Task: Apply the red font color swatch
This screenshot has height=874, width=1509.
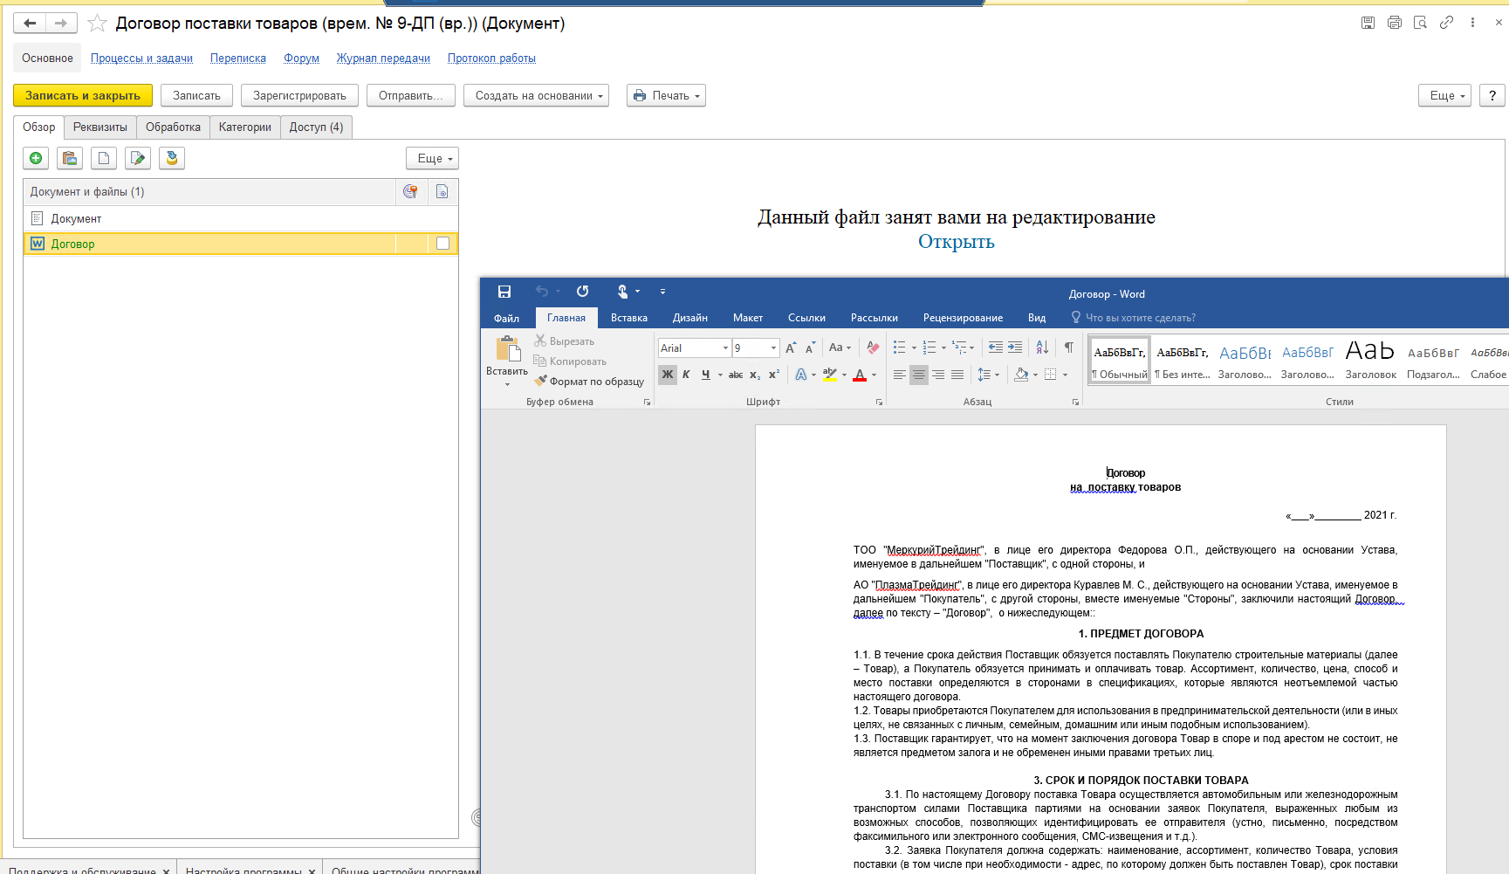Action: [x=860, y=375]
